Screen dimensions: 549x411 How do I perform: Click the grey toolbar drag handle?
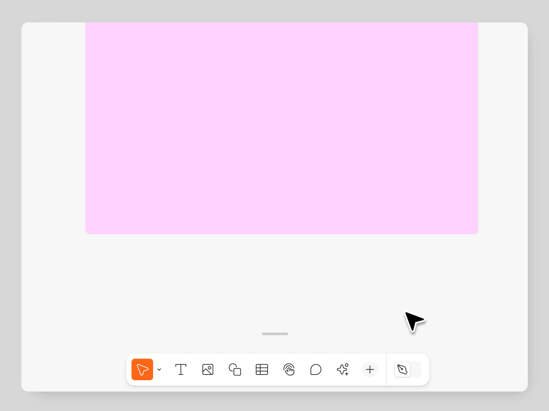pyautogui.click(x=275, y=334)
